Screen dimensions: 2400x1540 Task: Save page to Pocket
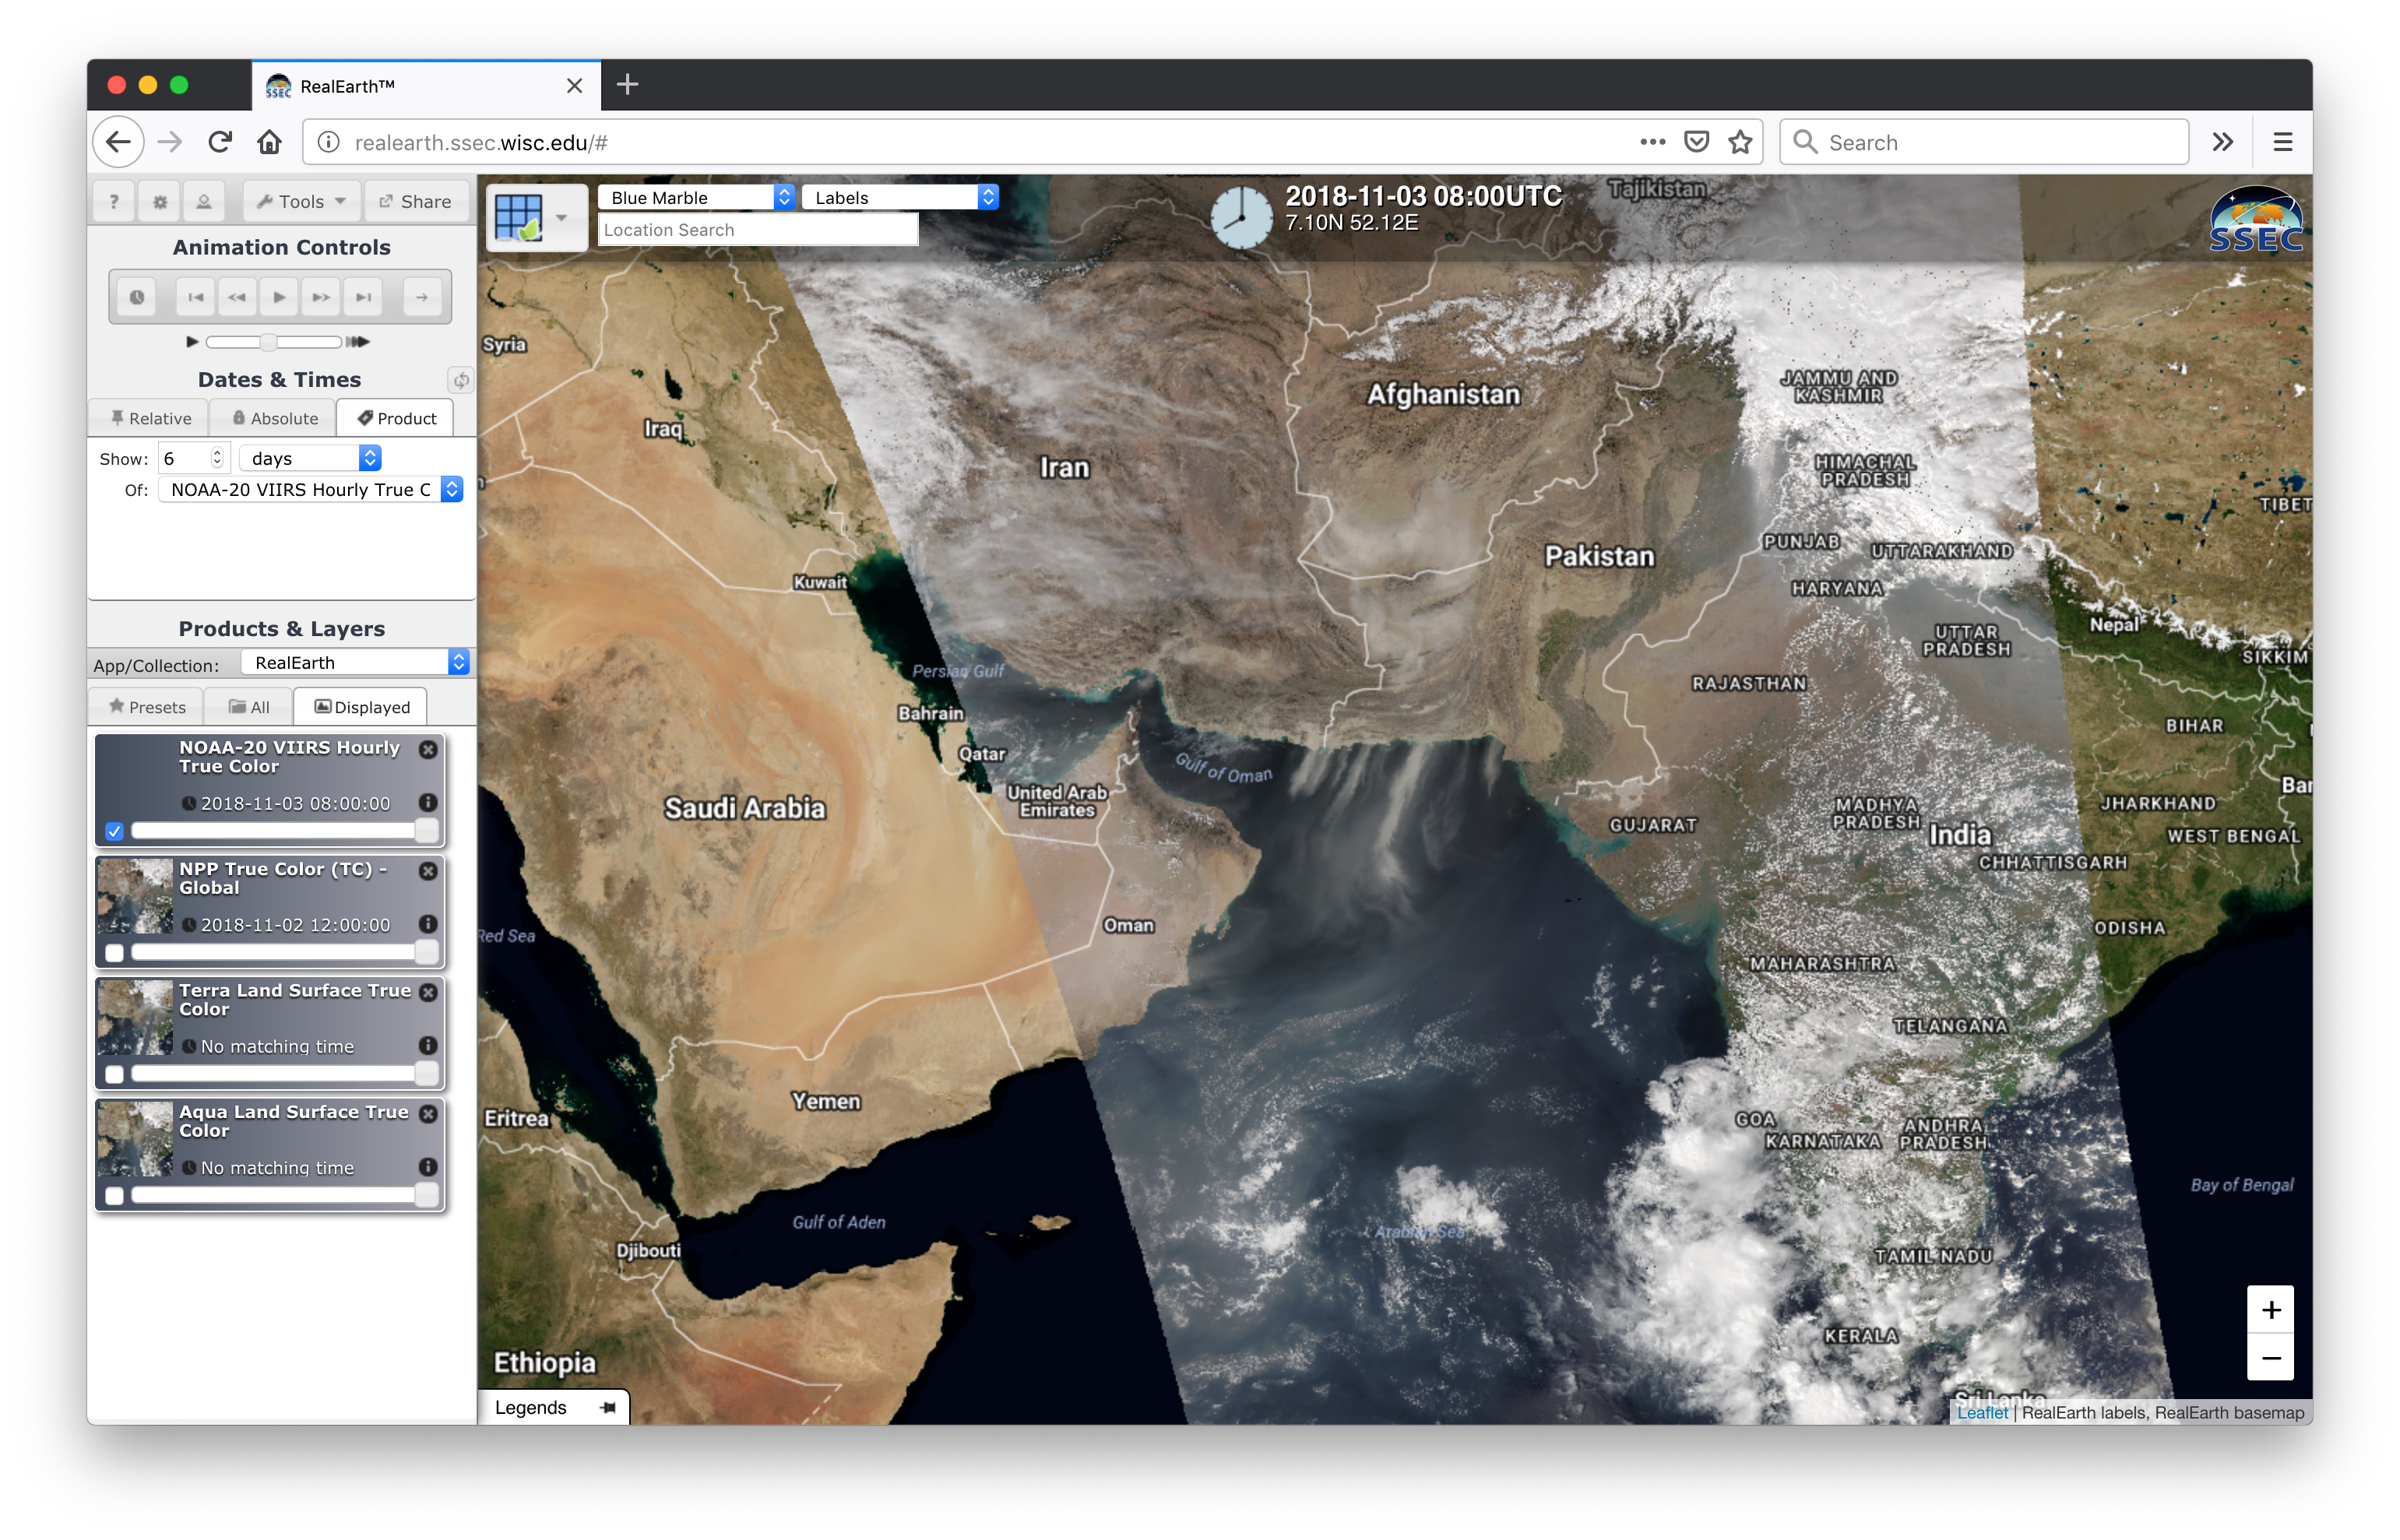pyautogui.click(x=1697, y=142)
